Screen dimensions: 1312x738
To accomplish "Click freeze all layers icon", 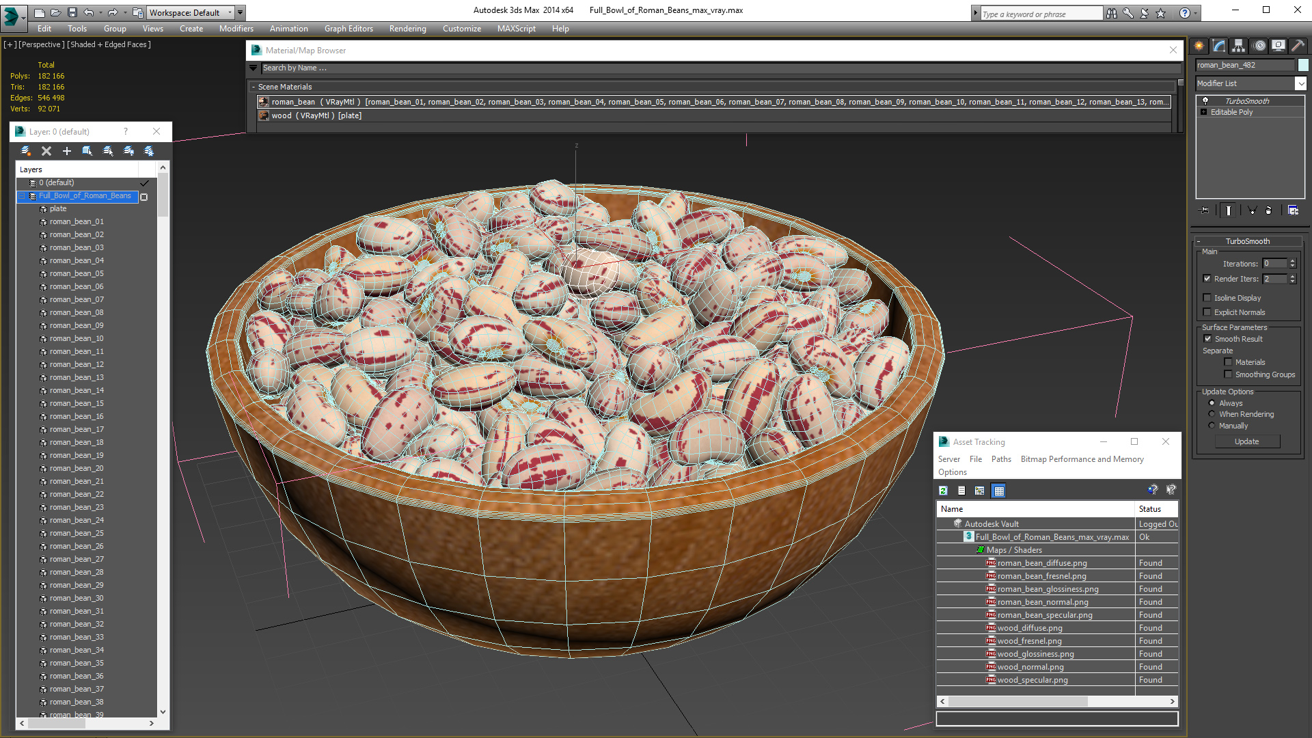I will coord(149,150).
